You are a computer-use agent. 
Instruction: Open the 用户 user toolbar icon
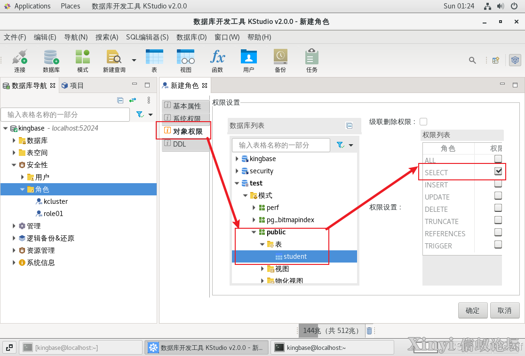(249, 61)
